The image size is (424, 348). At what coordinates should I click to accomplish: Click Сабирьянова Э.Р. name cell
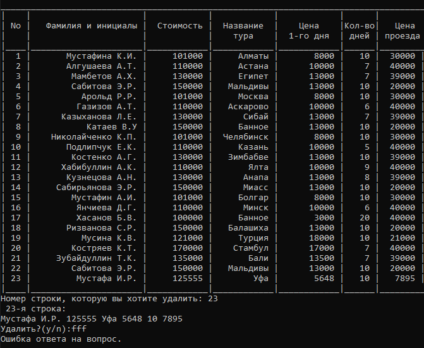coord(96,188)
